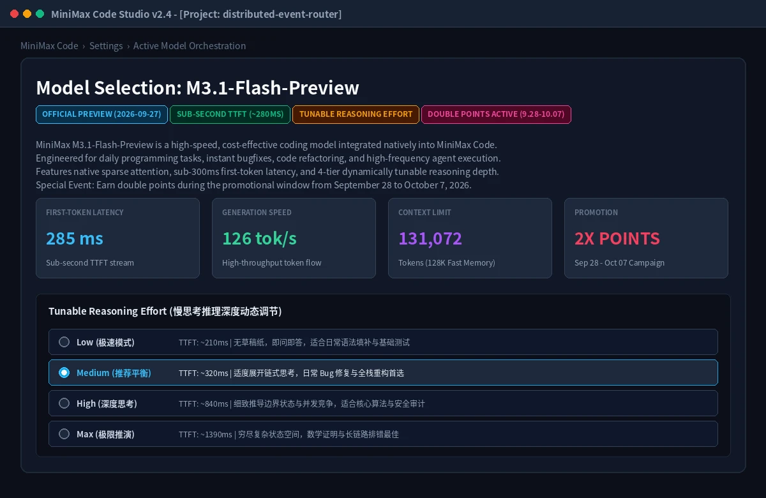766x498 pixels.
Task: Click High-throughput token flow caption
Action: (x=272, y=262)
